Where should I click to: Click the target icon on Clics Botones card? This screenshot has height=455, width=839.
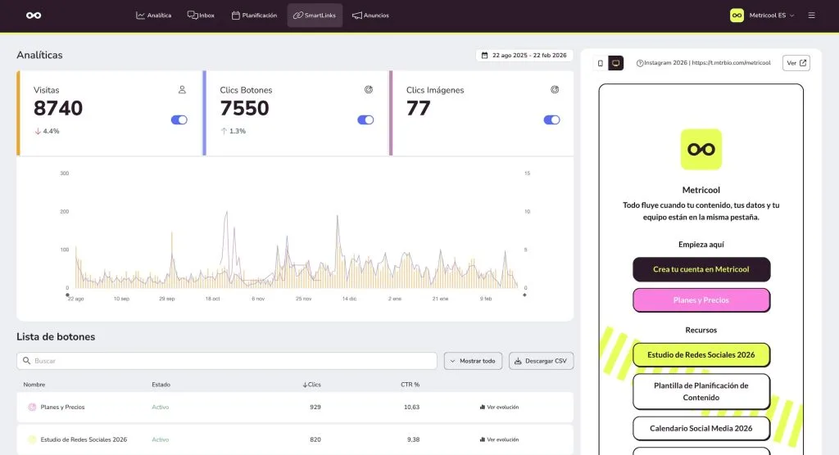[x=369, y=90]
